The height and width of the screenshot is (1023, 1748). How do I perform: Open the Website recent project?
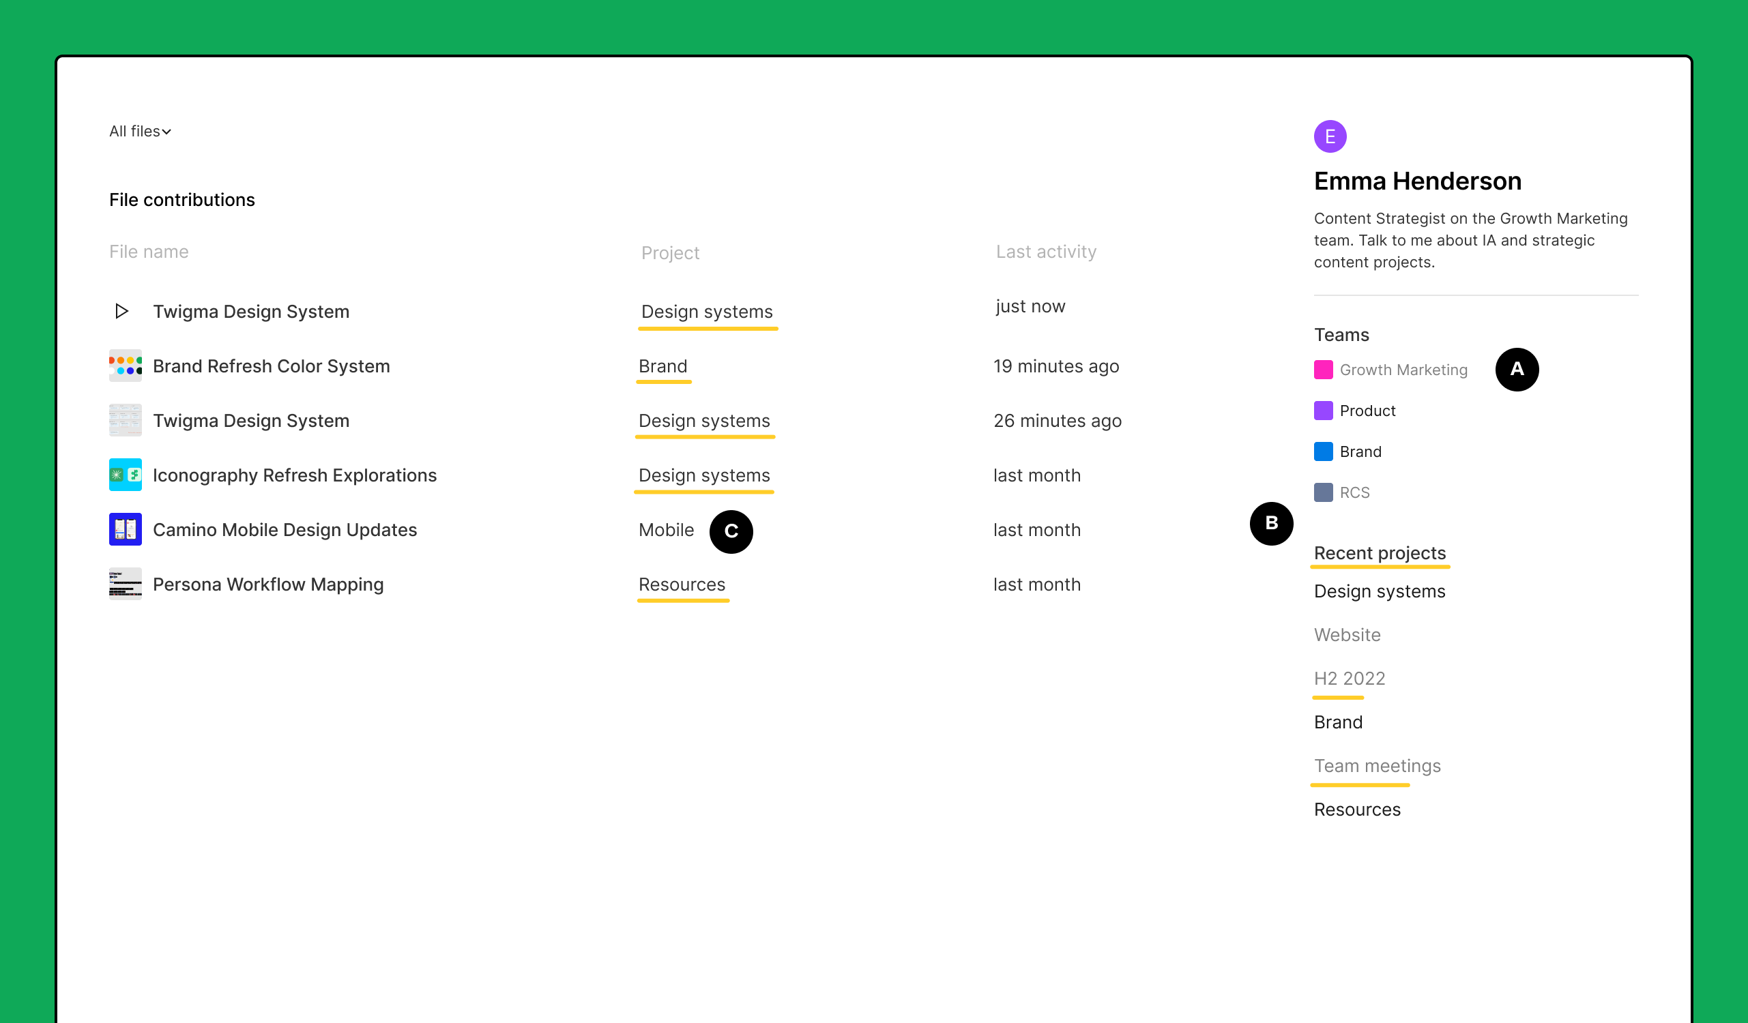[1347, 636]
